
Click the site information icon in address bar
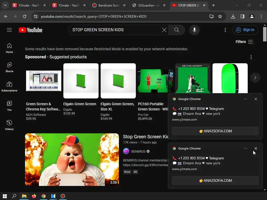tap(36, 16)
